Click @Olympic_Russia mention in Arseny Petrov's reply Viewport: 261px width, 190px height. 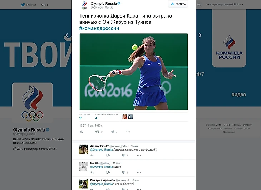pyautogui.click(x=102, y=149)
